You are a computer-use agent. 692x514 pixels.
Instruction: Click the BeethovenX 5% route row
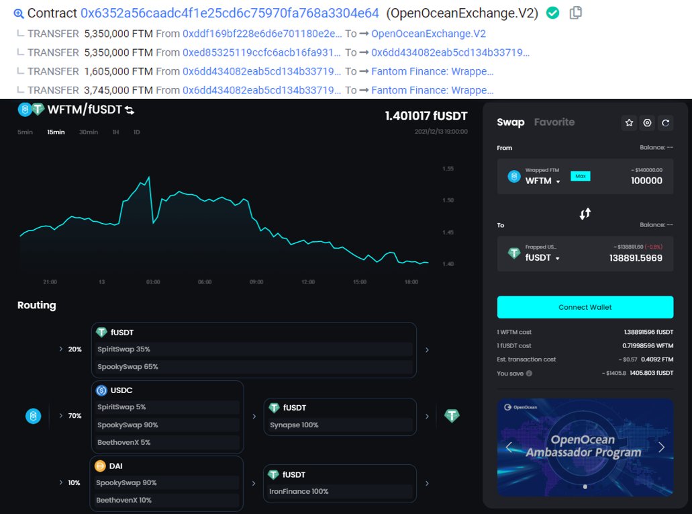(x=167, y=442)
